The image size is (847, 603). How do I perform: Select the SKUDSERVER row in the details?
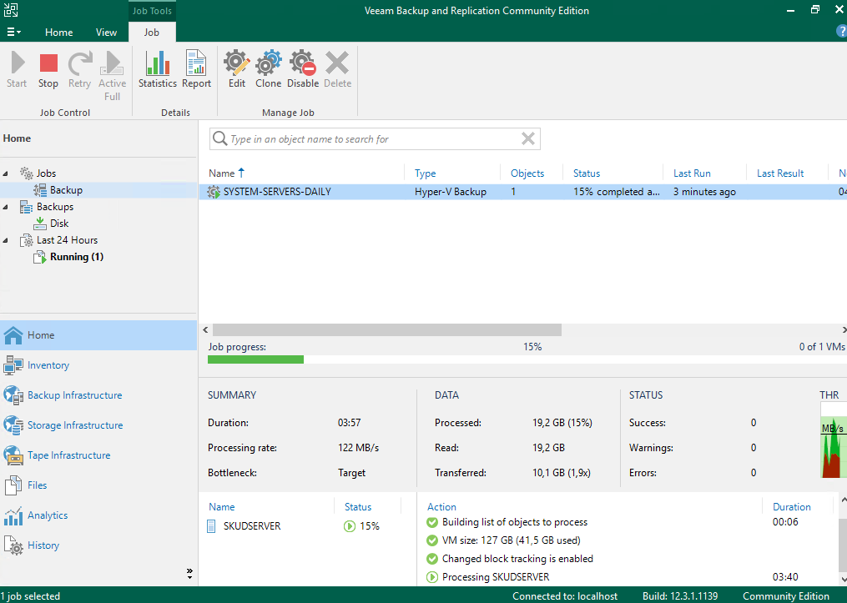(252, 526)
